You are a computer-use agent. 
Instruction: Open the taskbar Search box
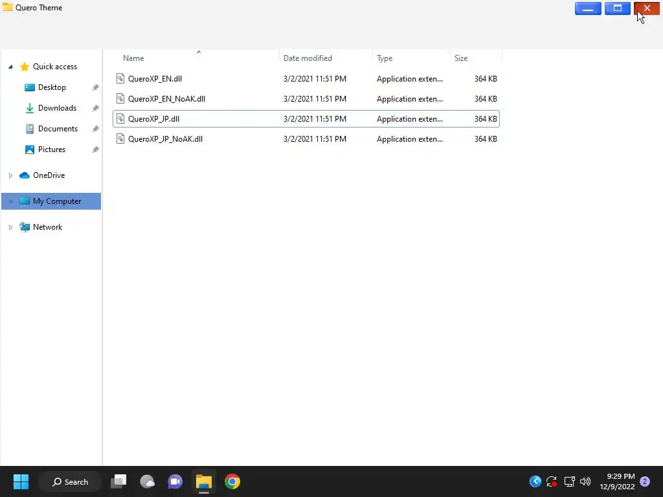(70, 481)
